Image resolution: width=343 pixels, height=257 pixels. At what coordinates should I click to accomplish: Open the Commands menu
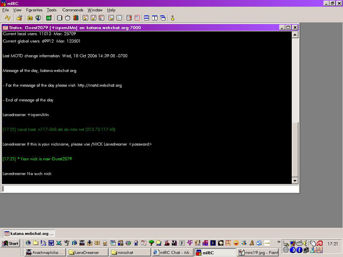pos(72,10)
